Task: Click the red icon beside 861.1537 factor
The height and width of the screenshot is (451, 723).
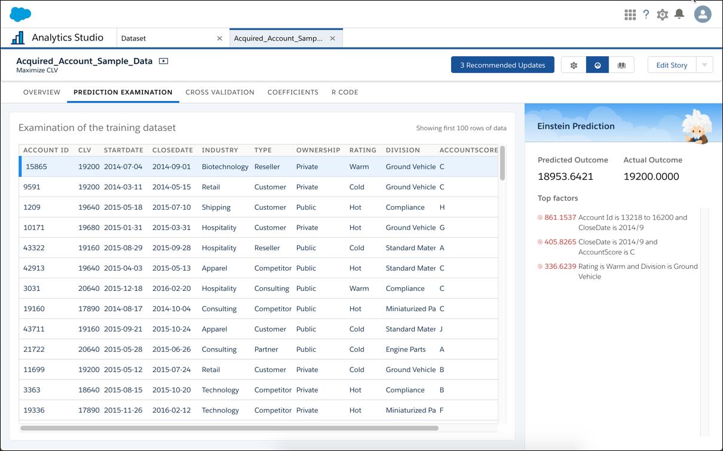Action: coord(540,217)
